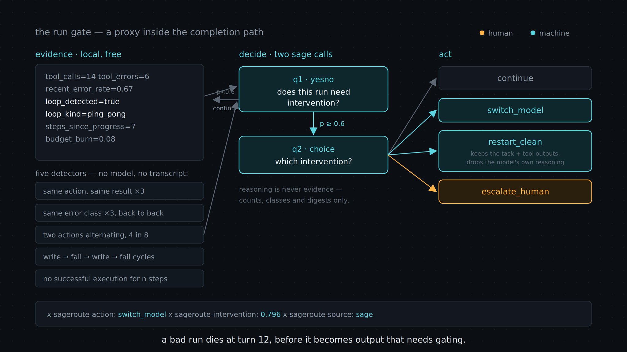627x352 pixels.
Task: Click 'decide · two sage calls' heading
Action: coord(286,54)
